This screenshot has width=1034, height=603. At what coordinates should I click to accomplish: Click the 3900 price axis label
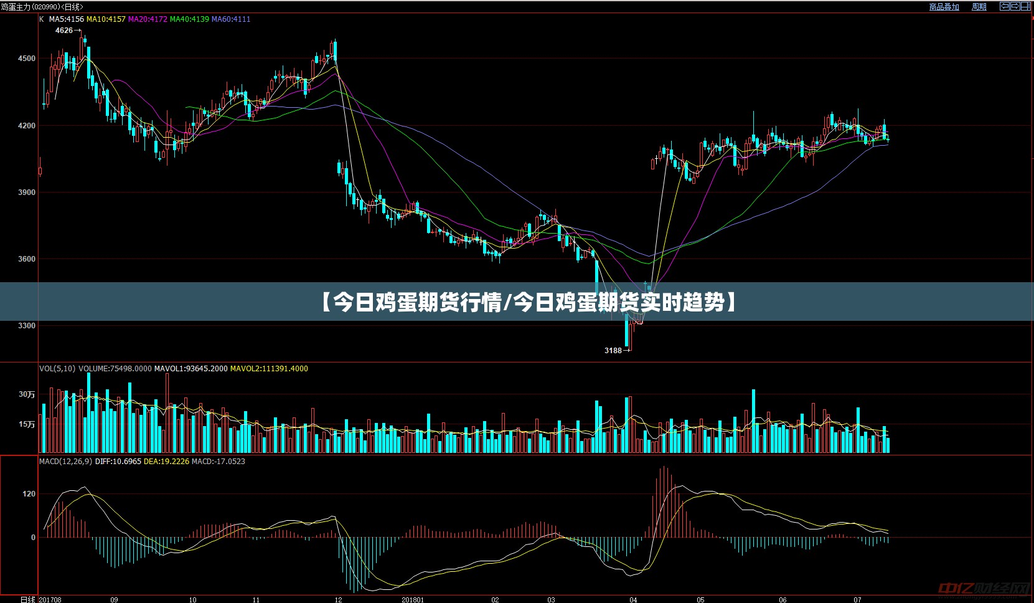tap(27, 192)
